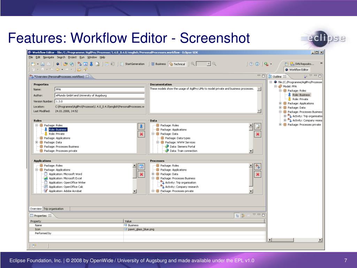Viewport: 357px width, 268px height.
Task: Click the new process icon in toolbar
Action: click(79, 64)
